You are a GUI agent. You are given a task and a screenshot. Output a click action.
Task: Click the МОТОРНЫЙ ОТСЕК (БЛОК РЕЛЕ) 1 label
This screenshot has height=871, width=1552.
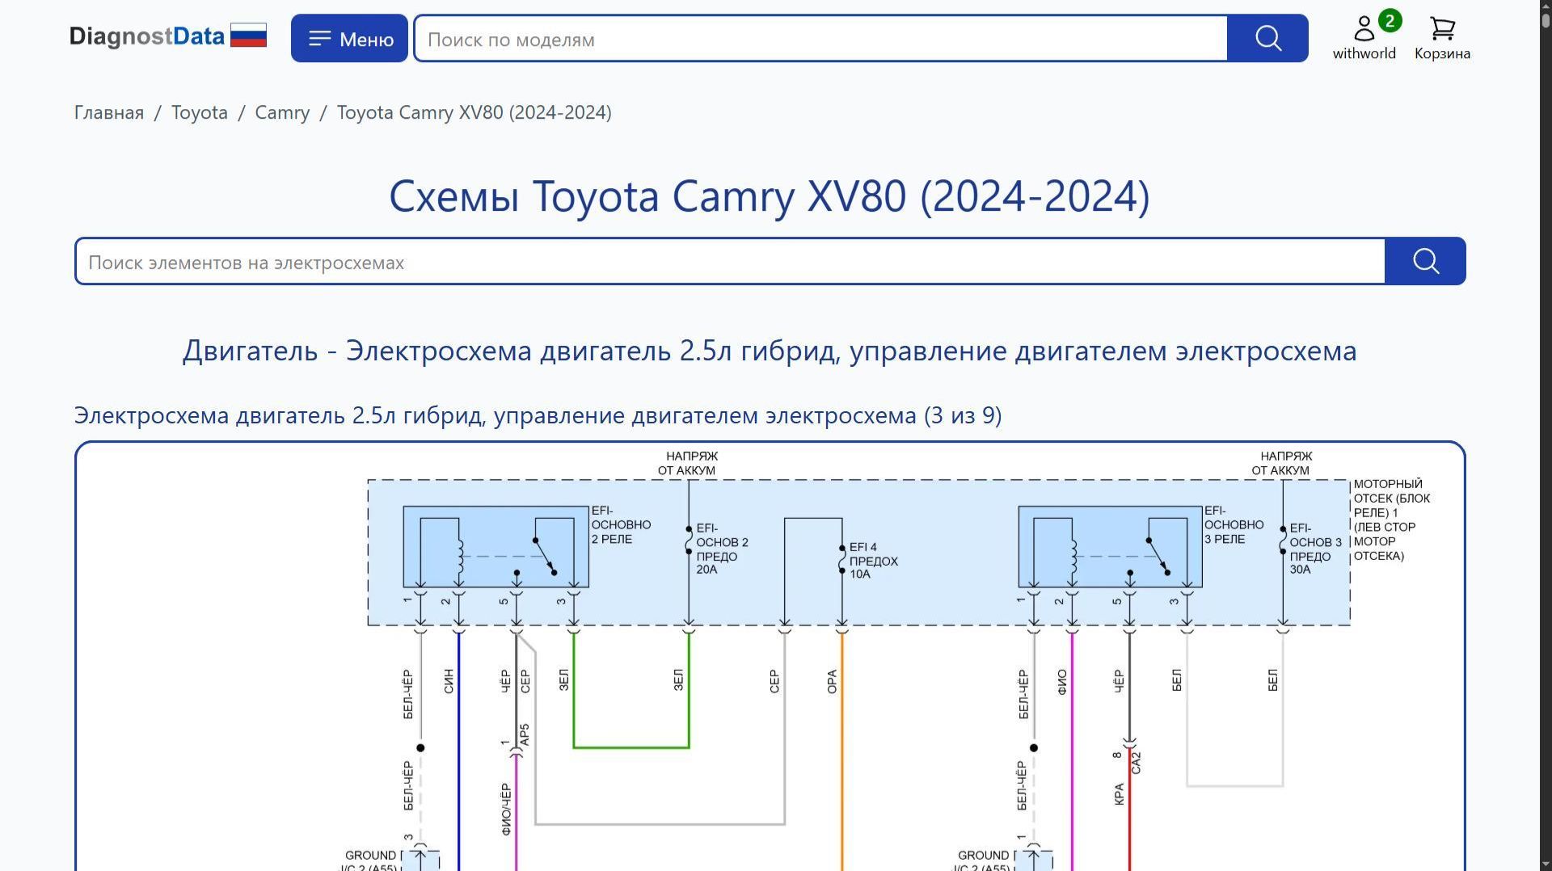(1392, 520)
